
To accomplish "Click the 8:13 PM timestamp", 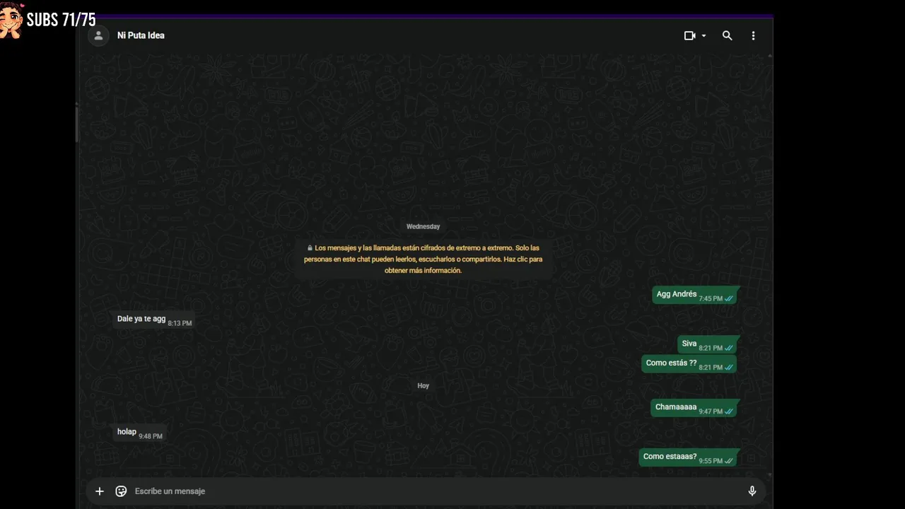I will coord(180,324).
